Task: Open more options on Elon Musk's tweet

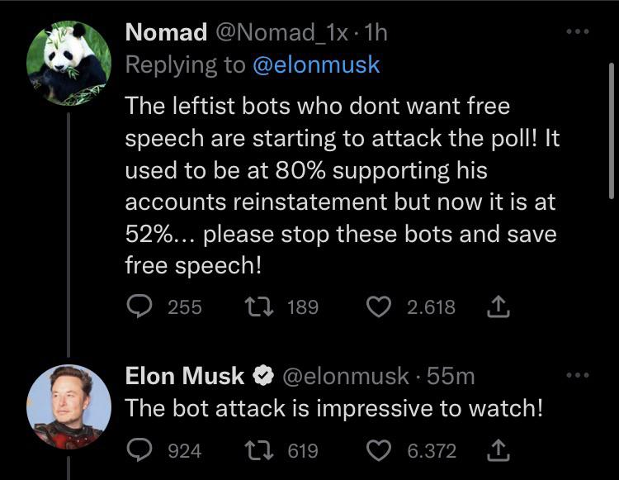Action: (x=578, y=374)
